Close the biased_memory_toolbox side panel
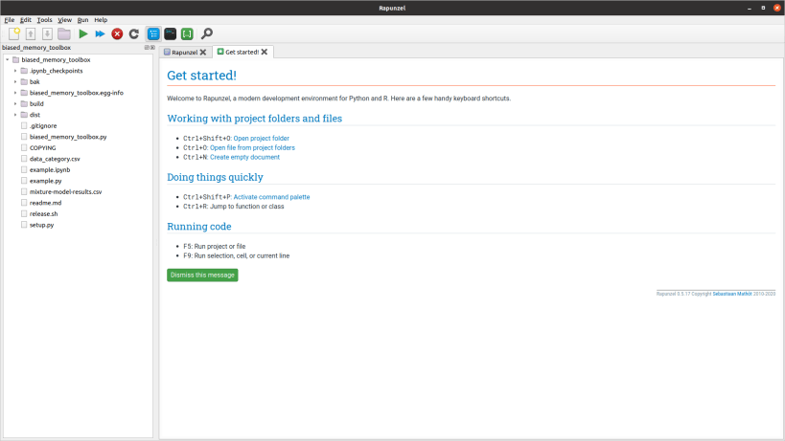Screen dimensions: 785x441 pyautogui.click(x=152, y=48)
